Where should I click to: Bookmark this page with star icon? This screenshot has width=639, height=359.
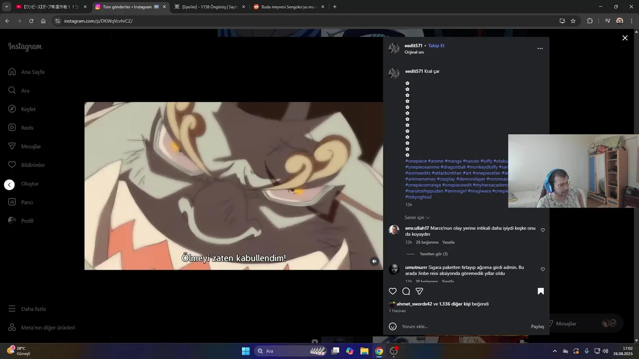coord(573,21)
